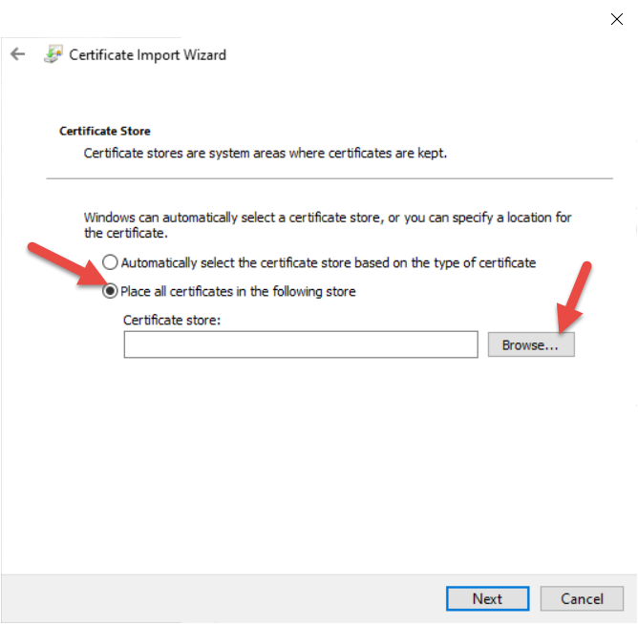Close the Certificate Import Wizard window
The image size is (638, 624).
616,18
